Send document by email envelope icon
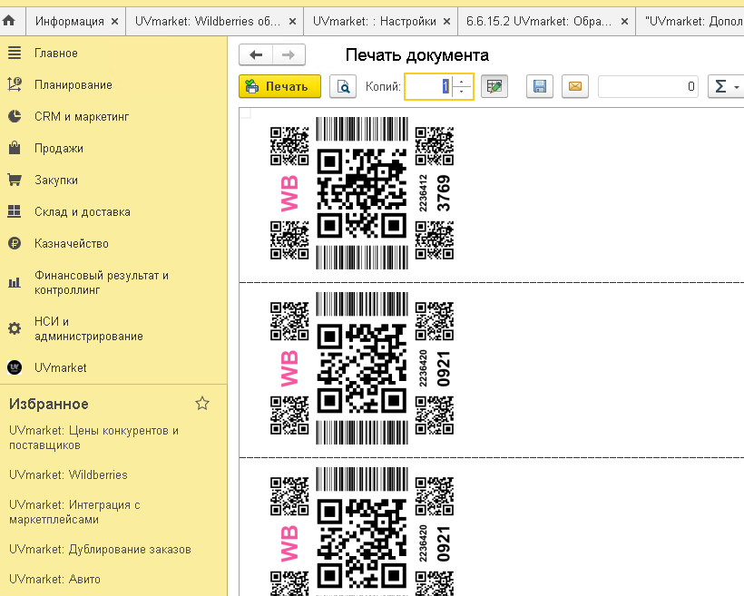 575,86
